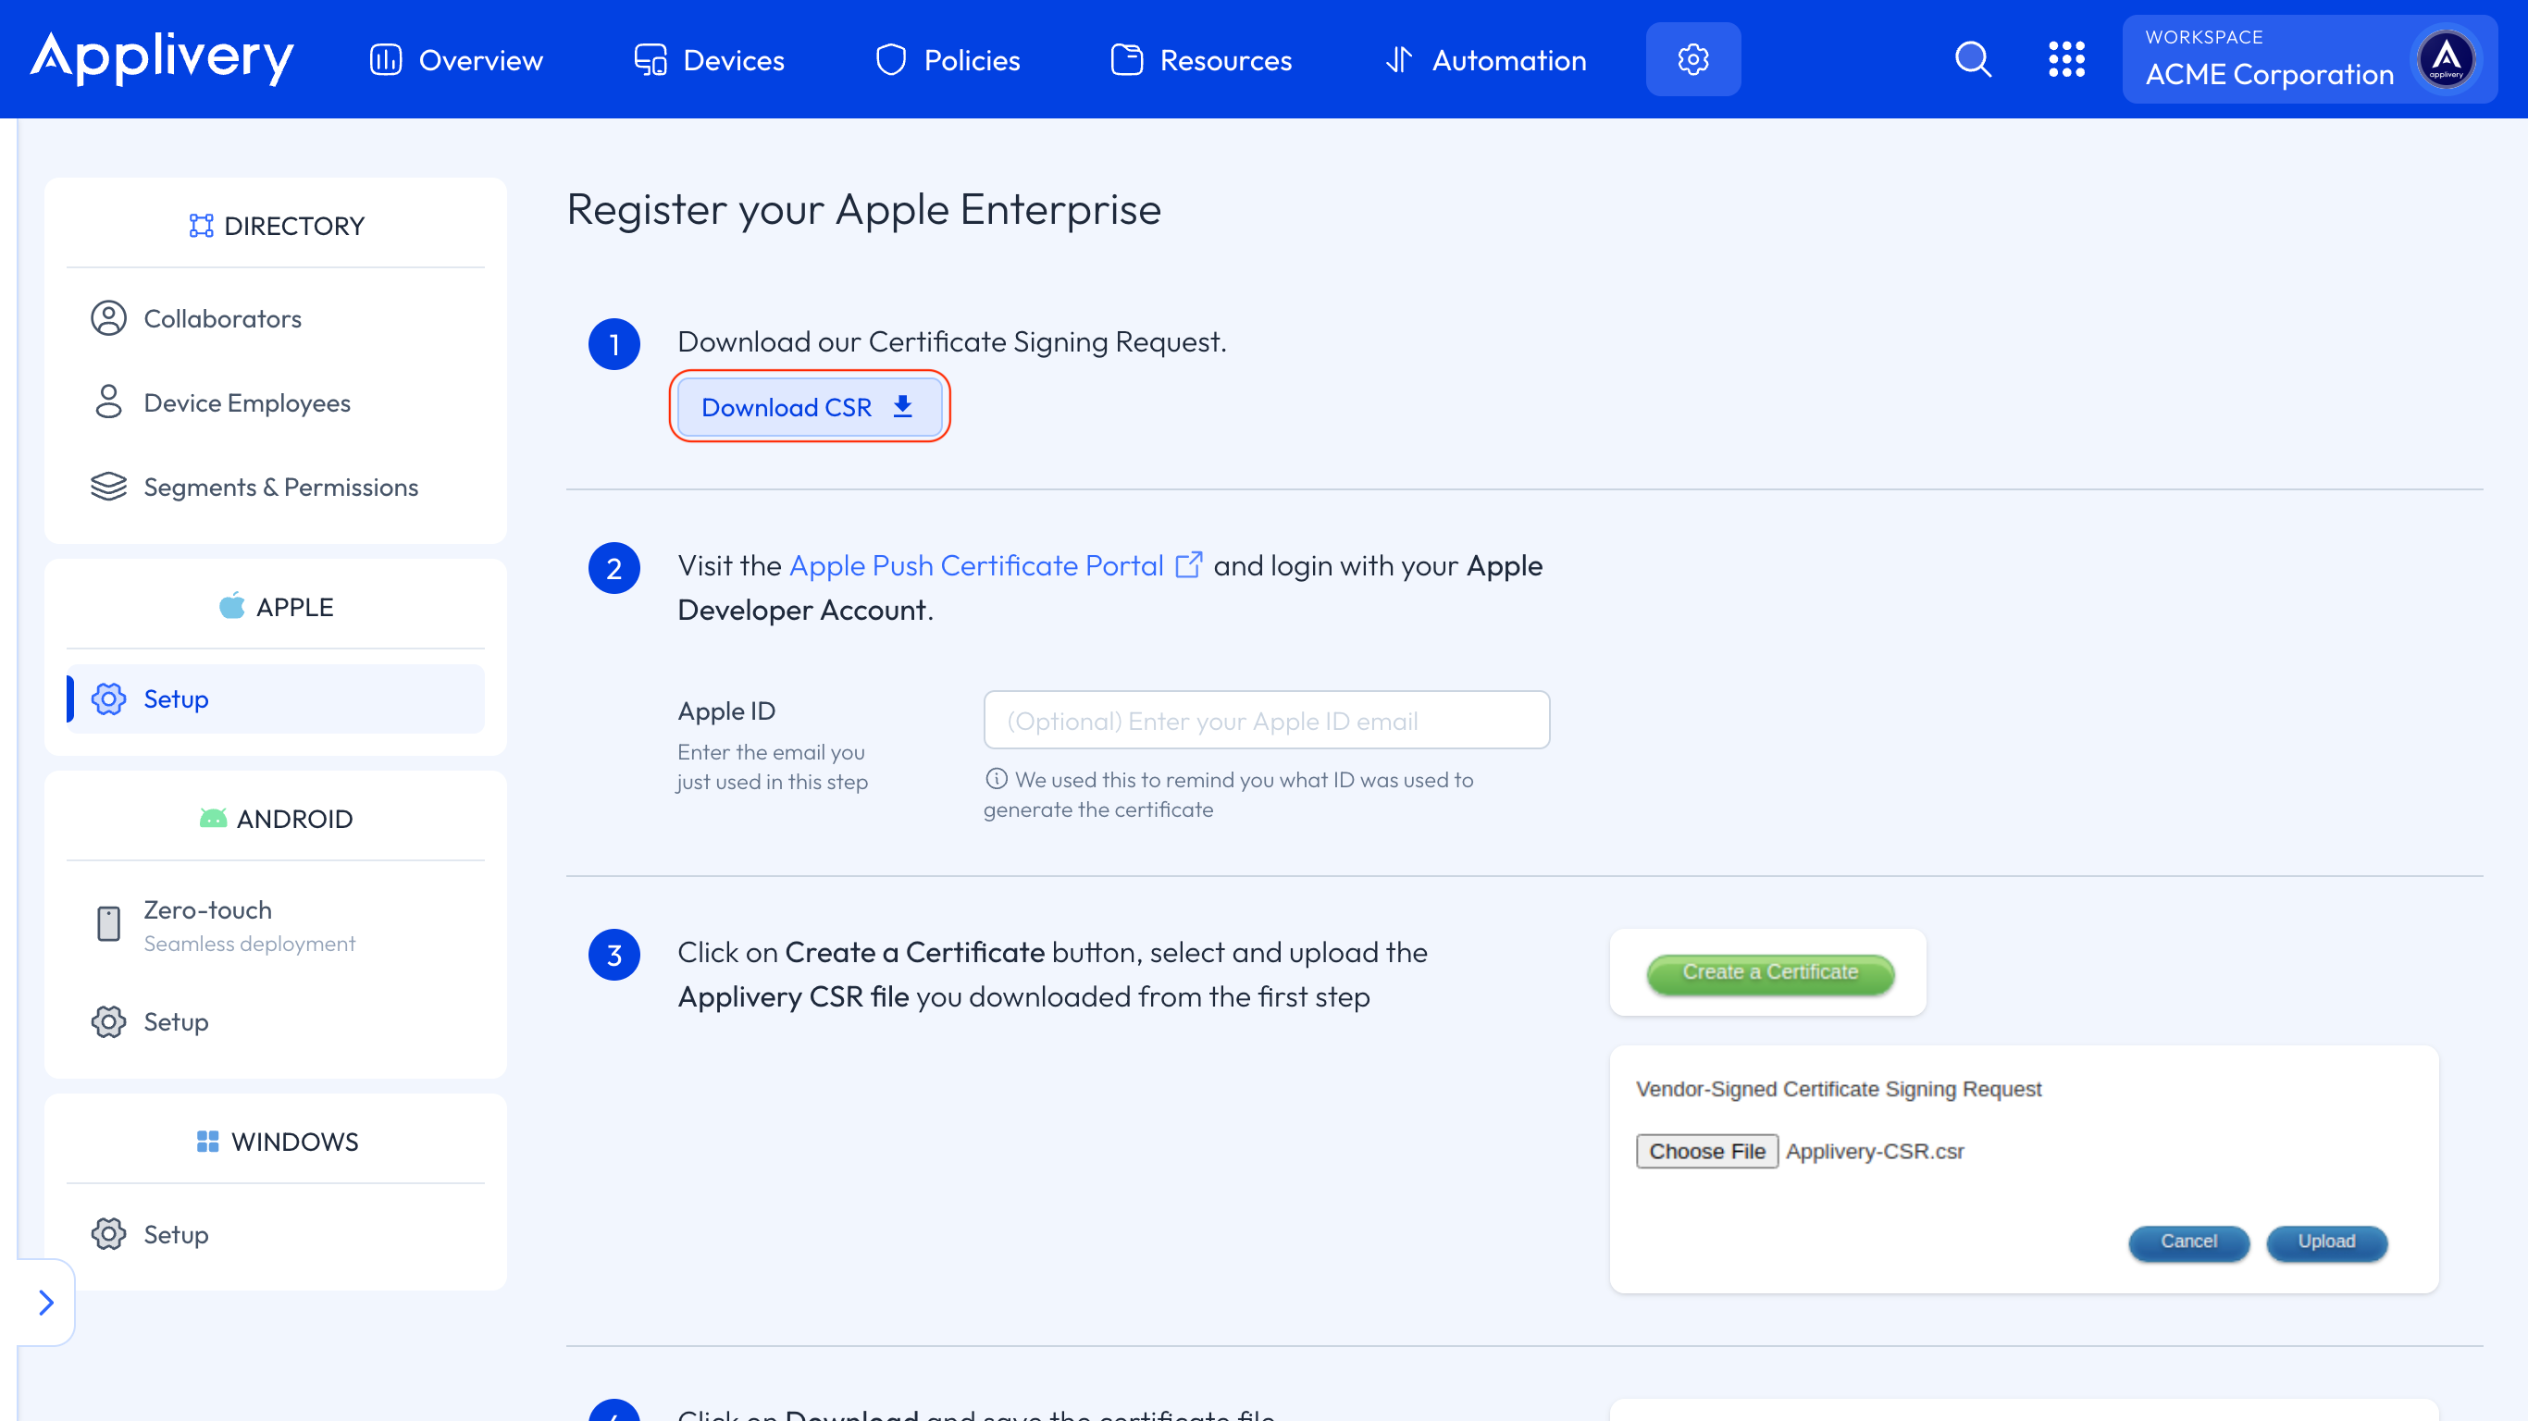This screenshot has width=2528, height=1421.
Task: Expand the collapsed sidebar with the chevron
Action: point(46,1303)
